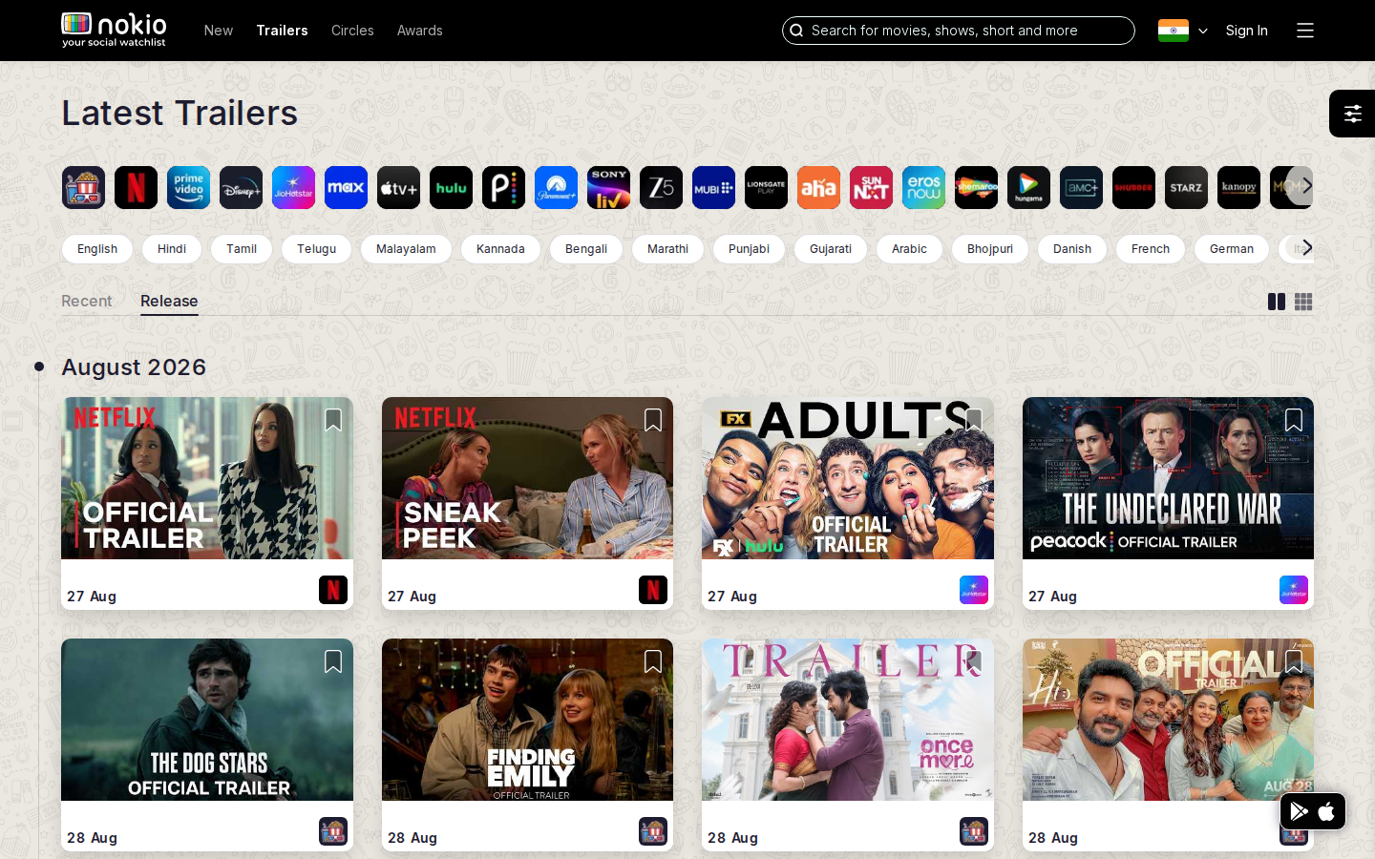Filter by Sony LIV
The width and height of the screenshot is (1375, 859).
[x=608, y=188]
